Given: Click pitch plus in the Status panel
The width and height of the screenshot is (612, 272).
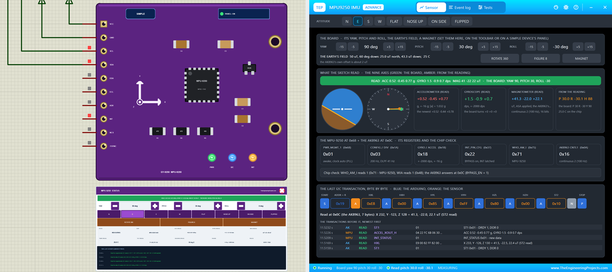Looking at the screenshot, I should pyautogui.click(x=218, y=206).
